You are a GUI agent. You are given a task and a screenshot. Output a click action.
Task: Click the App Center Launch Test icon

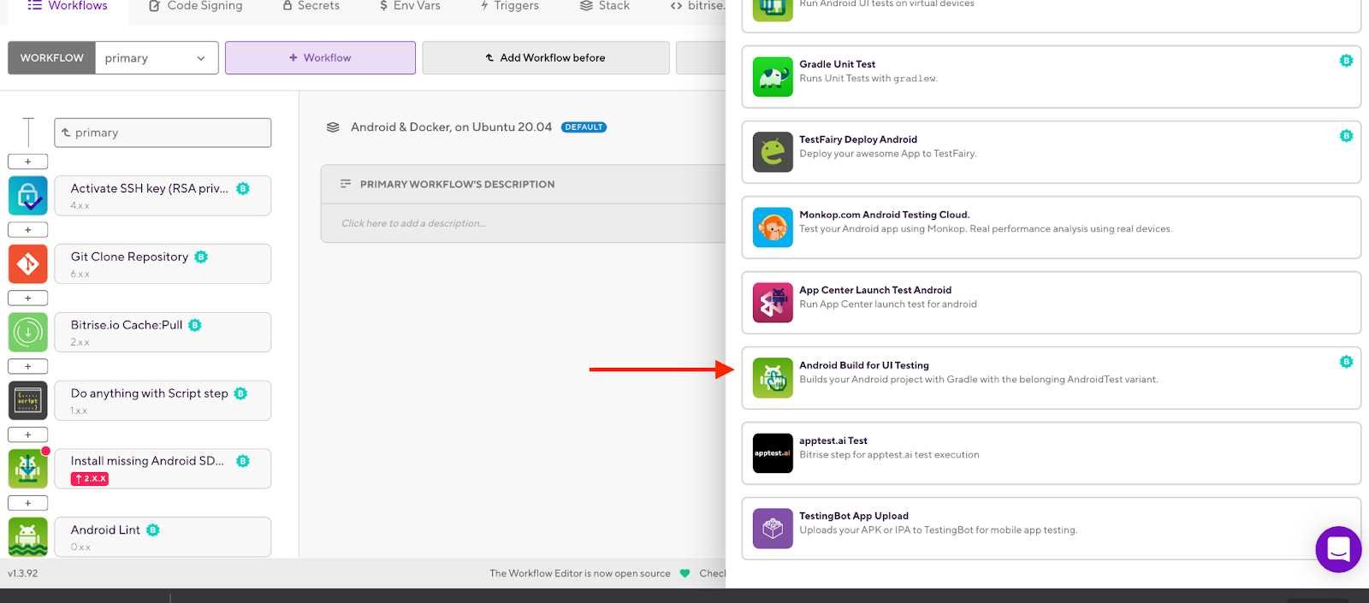pos(773,303)
